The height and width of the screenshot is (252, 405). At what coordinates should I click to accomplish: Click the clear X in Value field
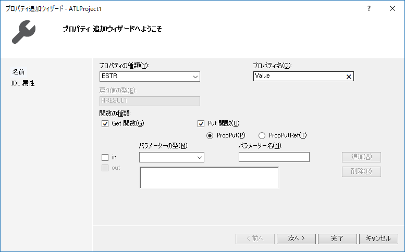click(x=348, y=77)
